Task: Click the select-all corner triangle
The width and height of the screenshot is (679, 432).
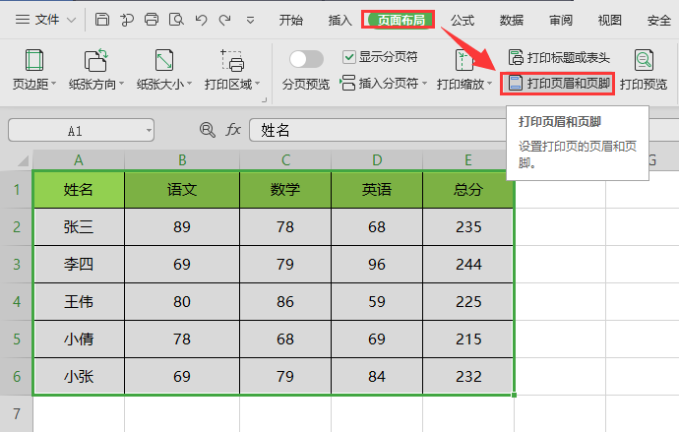Action: point(24,160)
